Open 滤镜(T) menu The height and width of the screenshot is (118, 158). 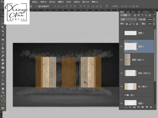pyautogui.click(x=61, y=2)
